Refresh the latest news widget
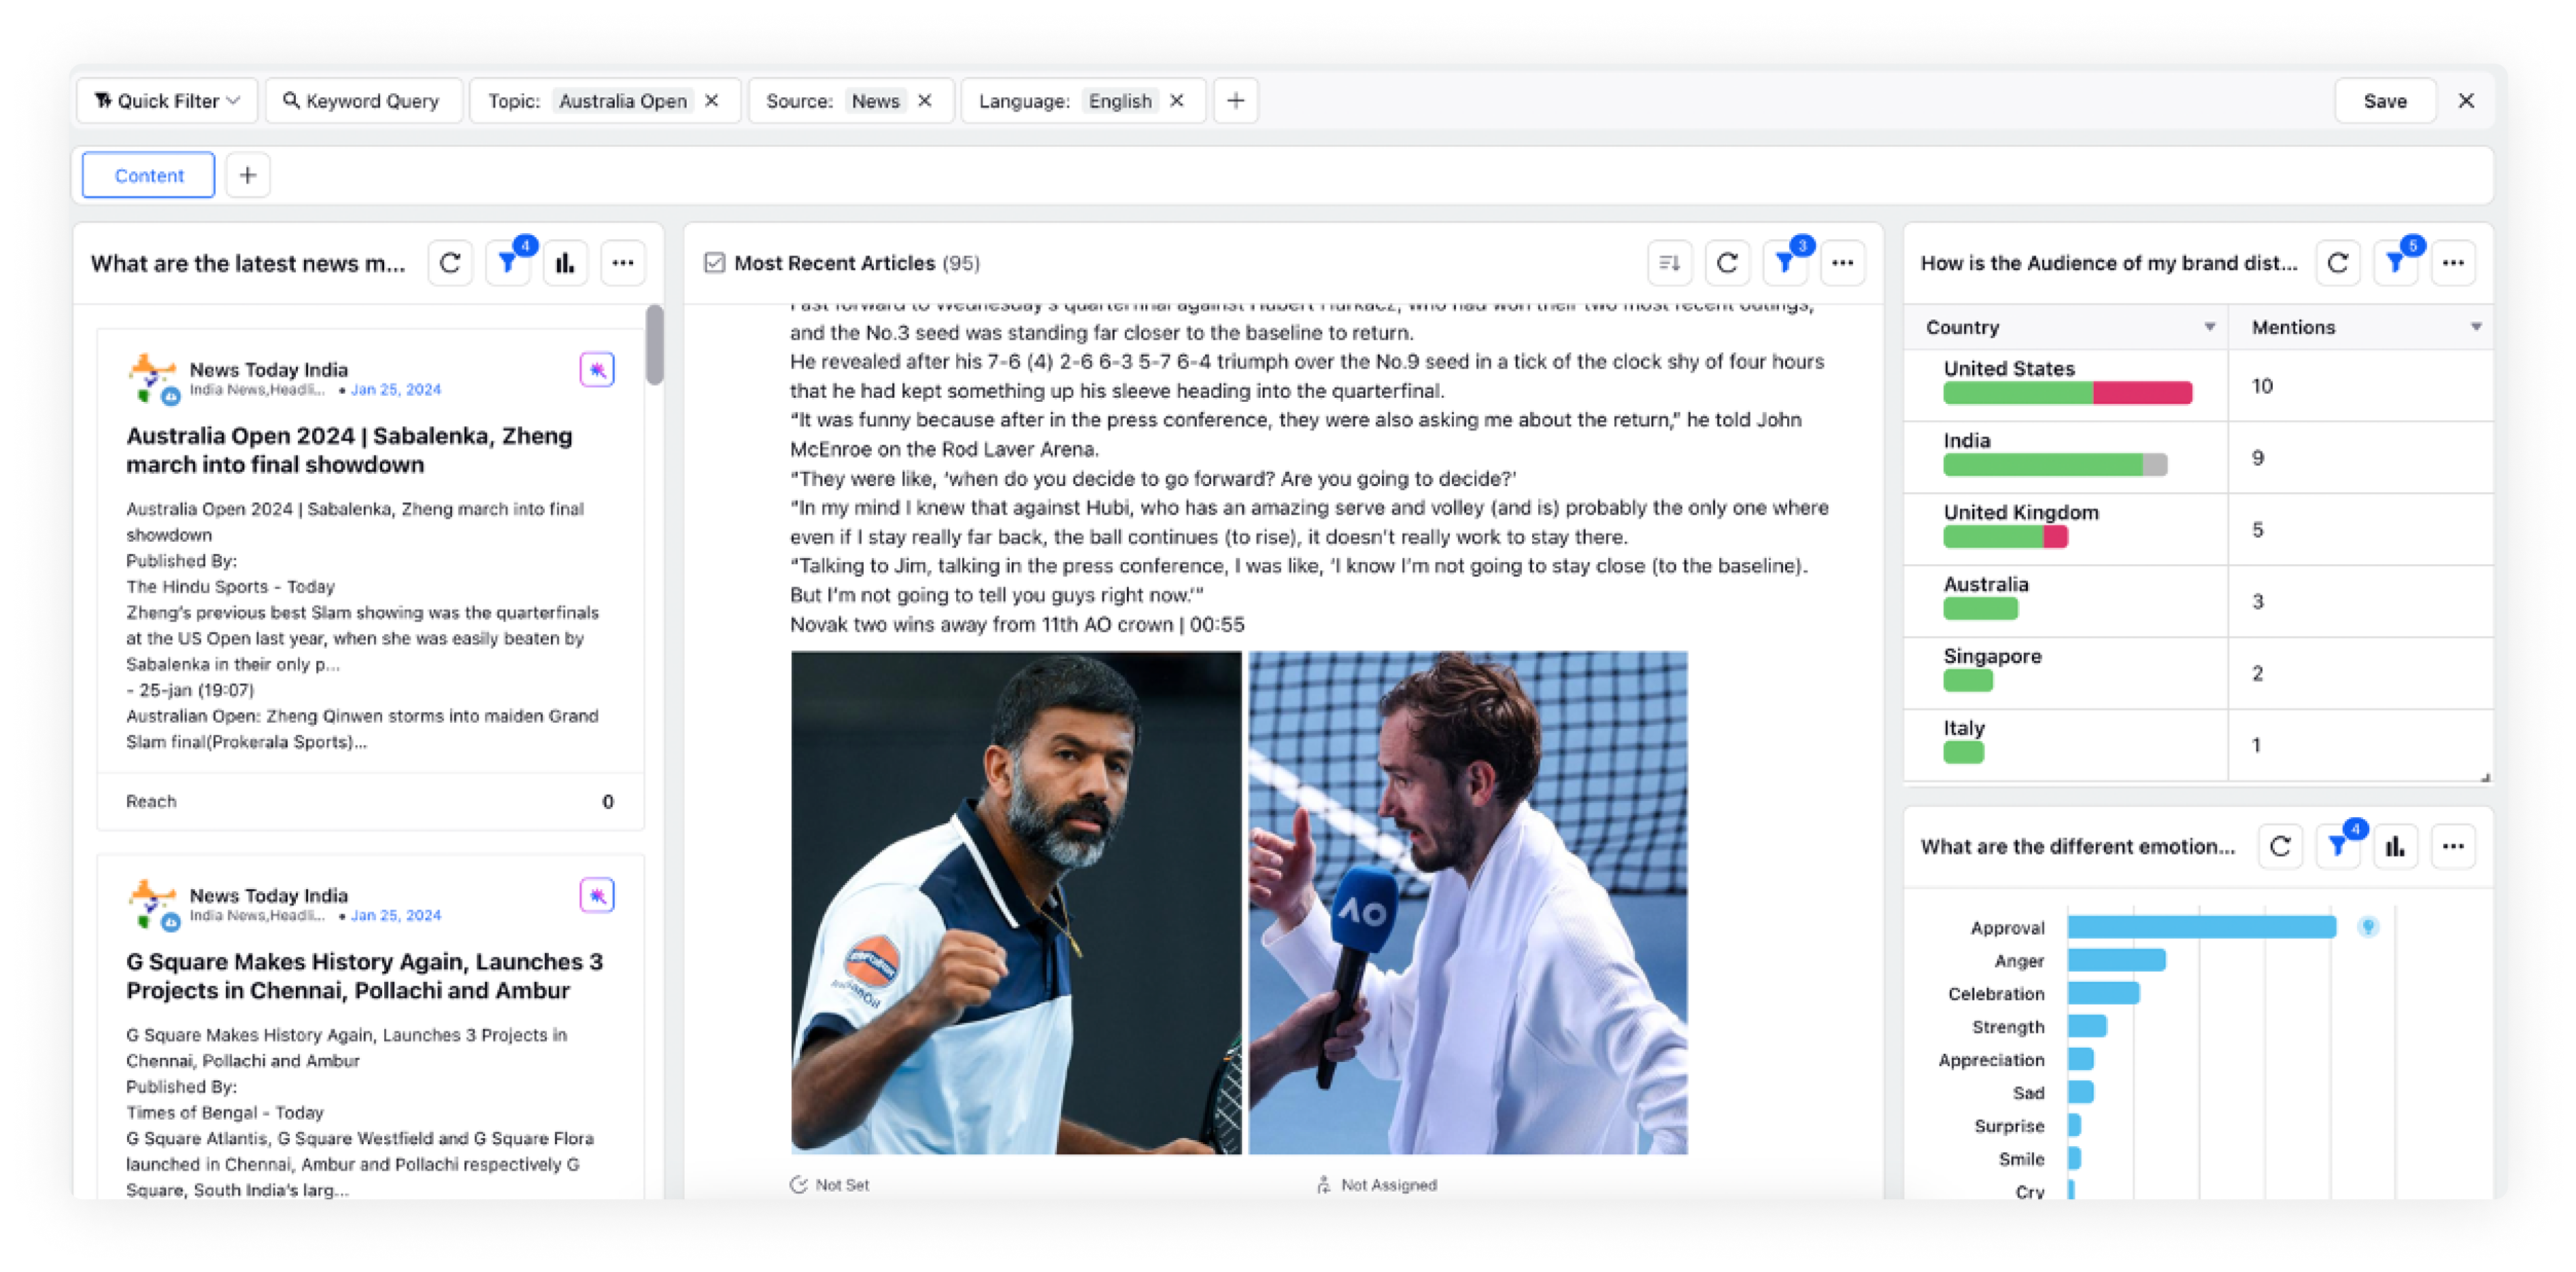The width and height of the screenshot is (2576, 1272). click(x=450, y=262)
